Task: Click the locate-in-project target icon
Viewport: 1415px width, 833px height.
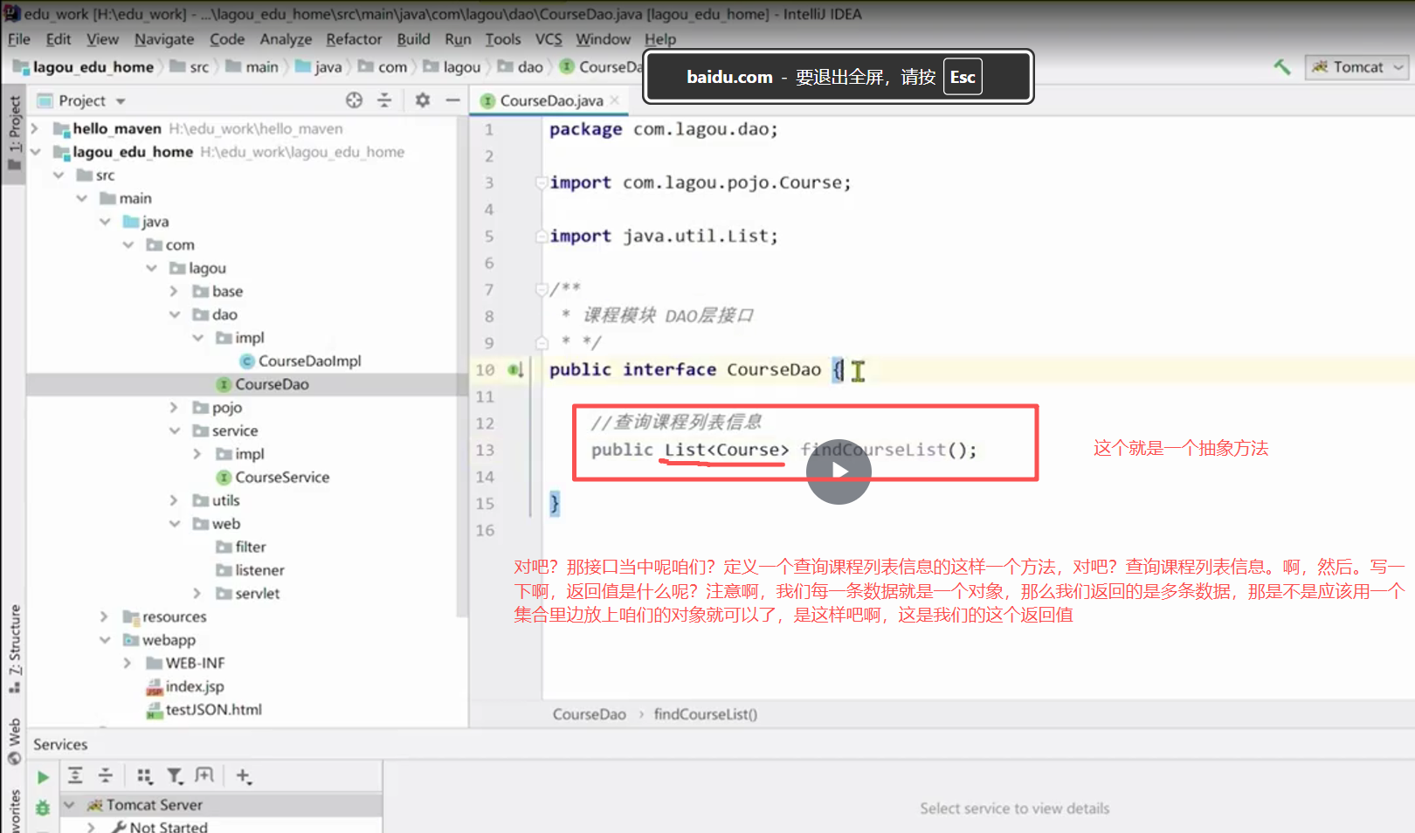Action: 354,100
